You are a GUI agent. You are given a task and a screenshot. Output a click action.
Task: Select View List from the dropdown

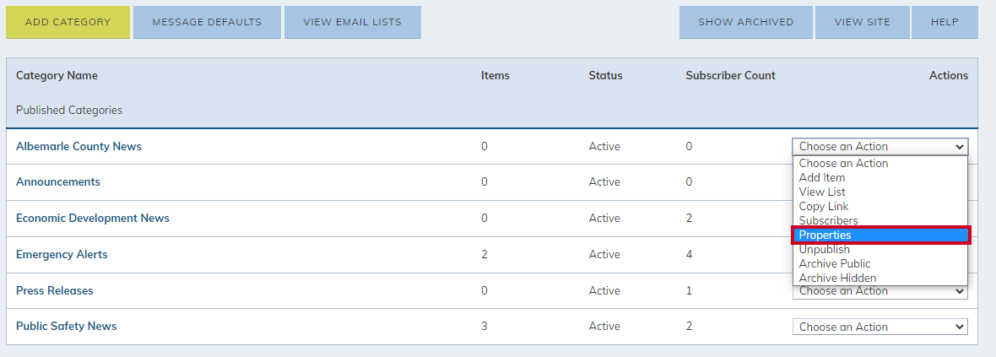880,192
